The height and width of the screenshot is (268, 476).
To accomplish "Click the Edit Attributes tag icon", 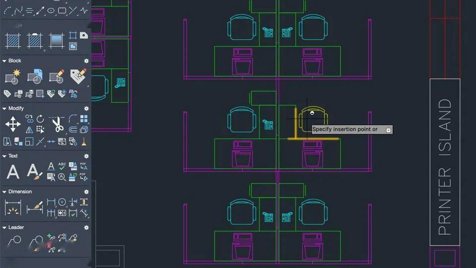I will [78, 76].
